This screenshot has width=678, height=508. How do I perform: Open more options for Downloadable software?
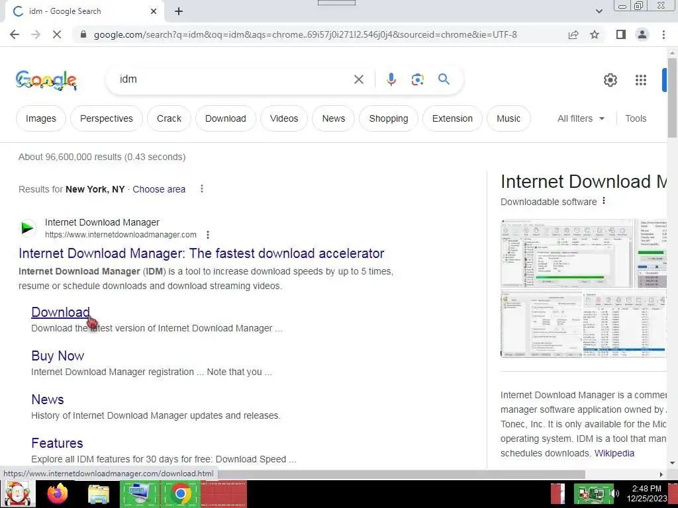coord(604,201)
